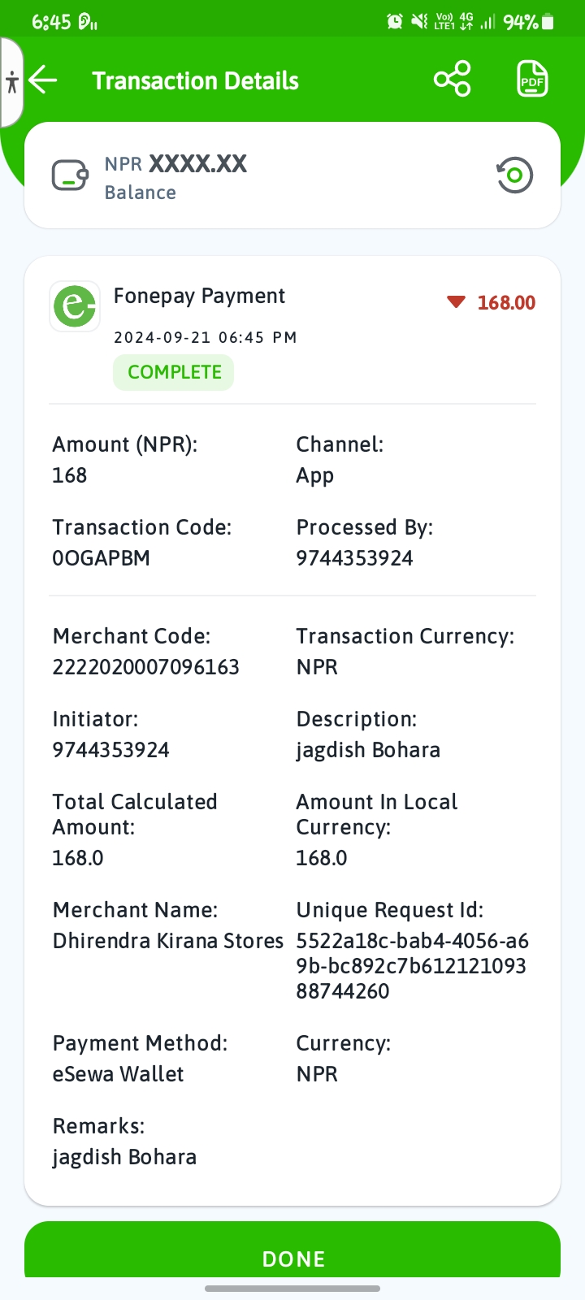Tap the Dhirendra Kirana Stores merchant name

coord(168,941)
